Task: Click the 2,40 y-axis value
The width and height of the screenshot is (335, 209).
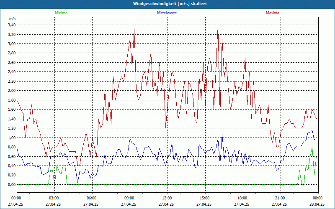Action: (12, 72)
